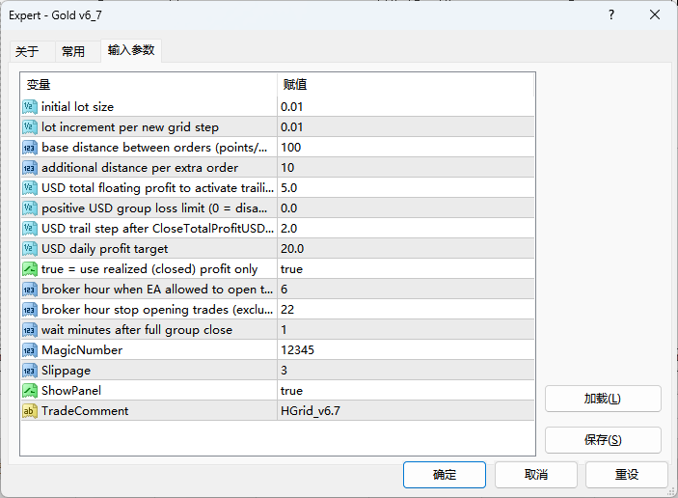This screenshot has height=498, width=678.
Task: Click the integer icon next to MagicNumber
Action: point(29,350)
